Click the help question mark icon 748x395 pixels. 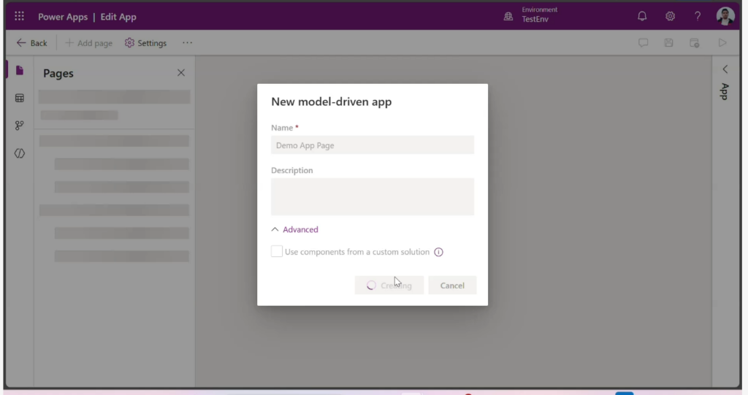click(x=698, y=16)
